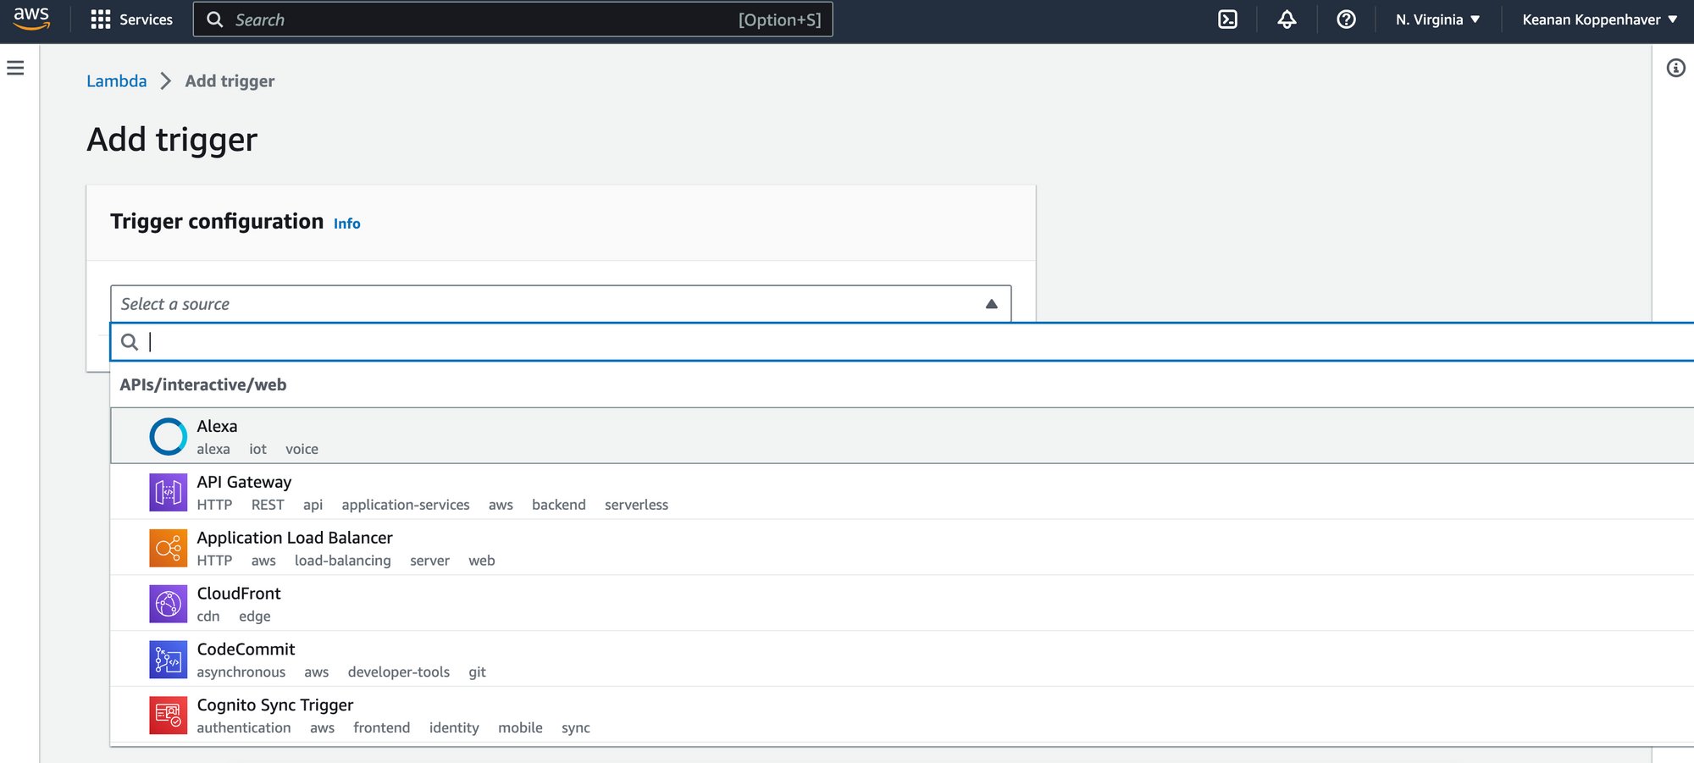Screen dimensions: 1694x763
Task: Open the notifications bell
Action: (x=1287, y=19)
